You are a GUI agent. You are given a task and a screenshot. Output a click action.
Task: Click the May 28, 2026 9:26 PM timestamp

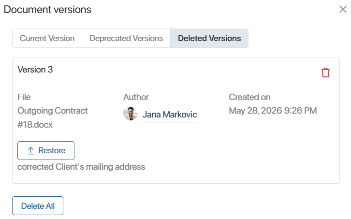pyautogui.click(x=273, y=111)
